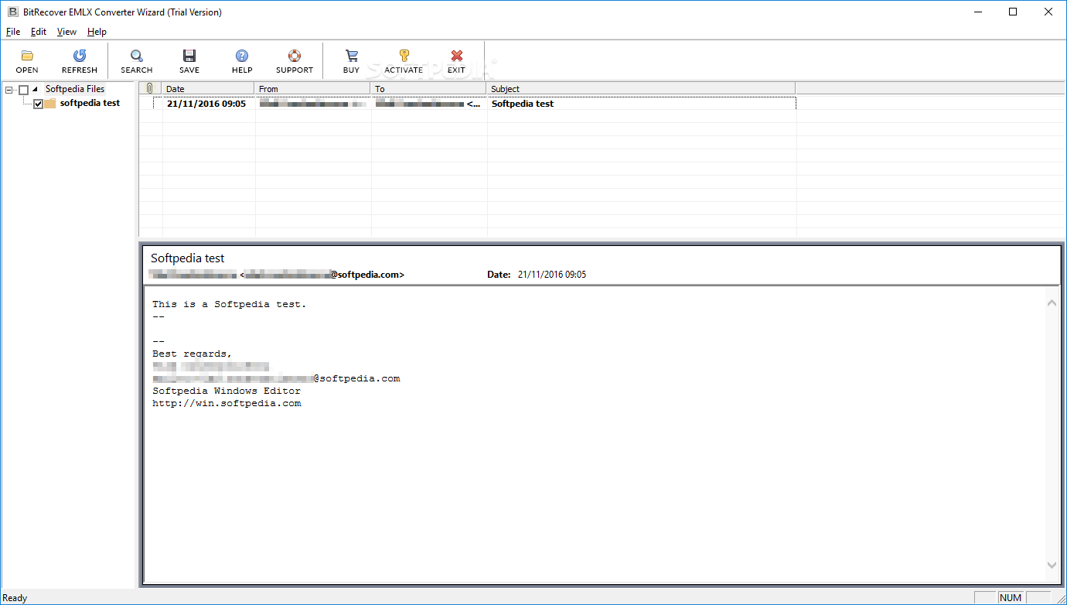Click the Activate key icon

coord(404,56)
